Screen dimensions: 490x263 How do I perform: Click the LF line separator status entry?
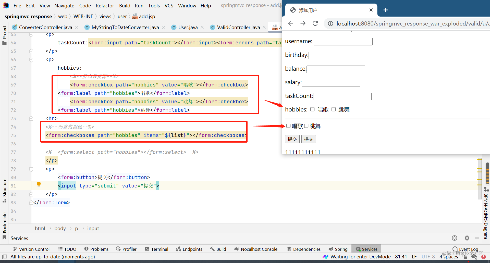(x=414, y=257)
